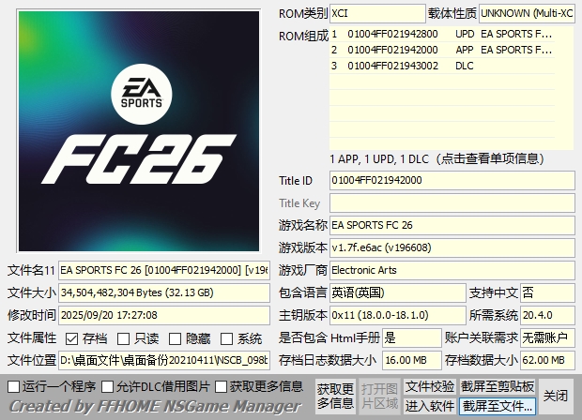Click 截屏至剪贴板 button

498,386
